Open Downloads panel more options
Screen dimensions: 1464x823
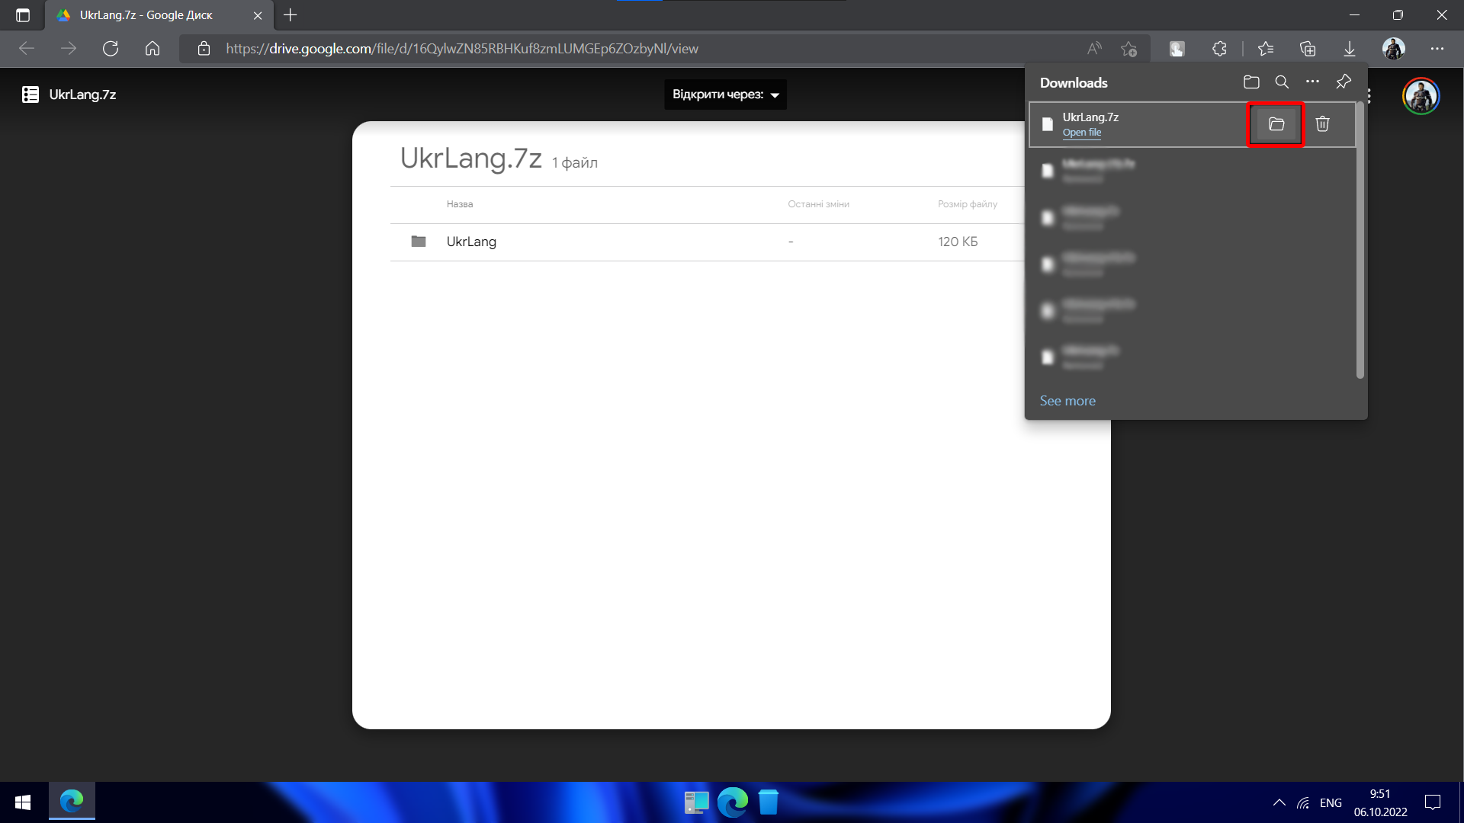pos(1312,82)
